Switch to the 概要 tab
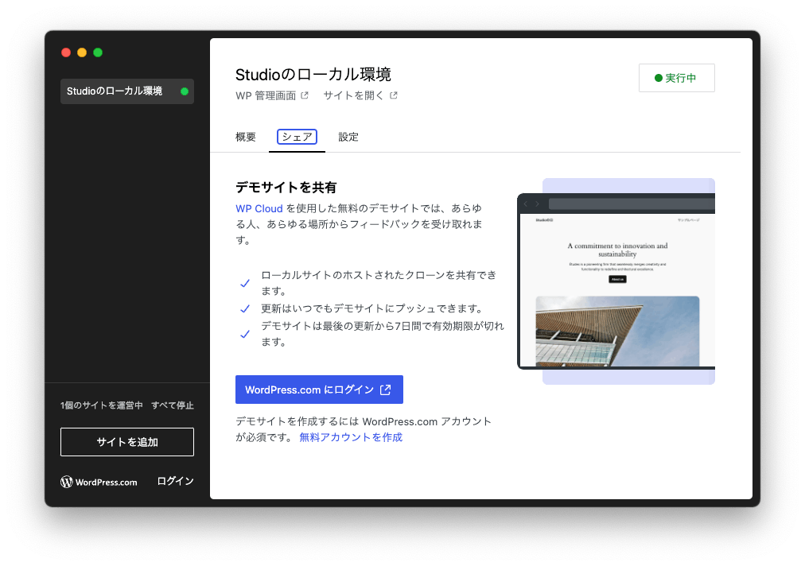The image size is (805, 566). [x=246, y=137]
